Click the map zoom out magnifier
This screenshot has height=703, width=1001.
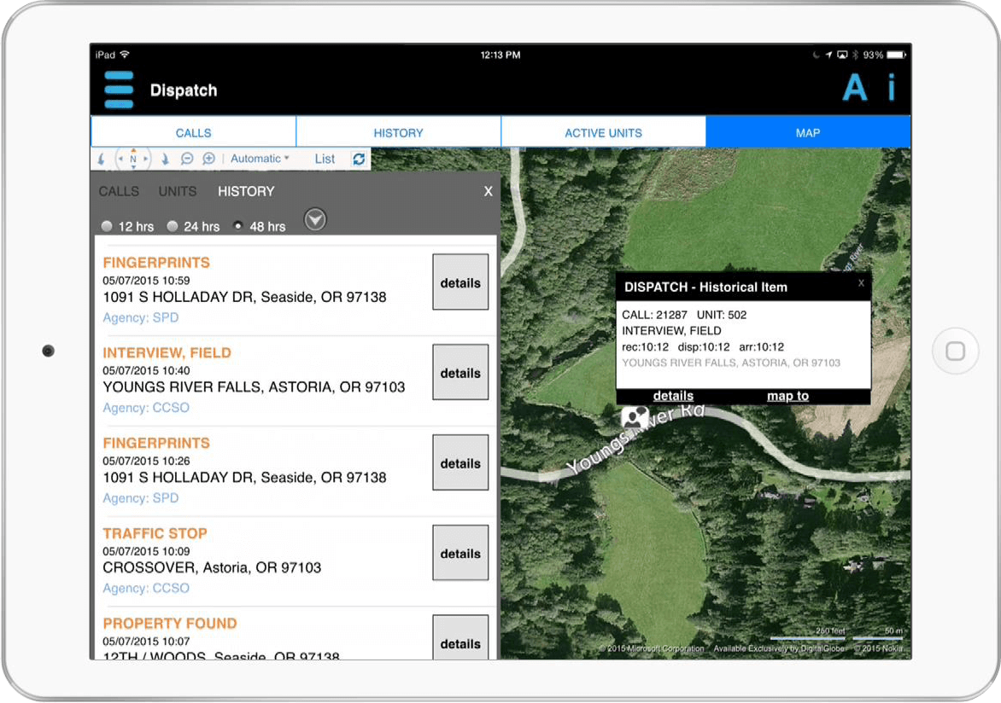(186, 159)
